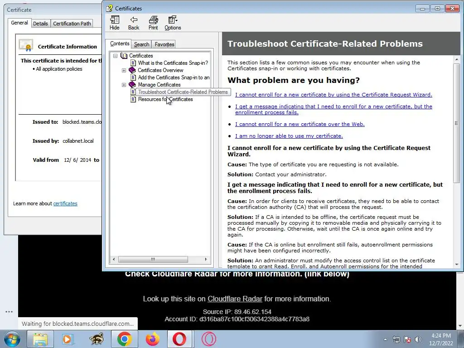Follow link cannot enroll over the Web
This screenshot has height=348, width=464.
tap(300, 124)
